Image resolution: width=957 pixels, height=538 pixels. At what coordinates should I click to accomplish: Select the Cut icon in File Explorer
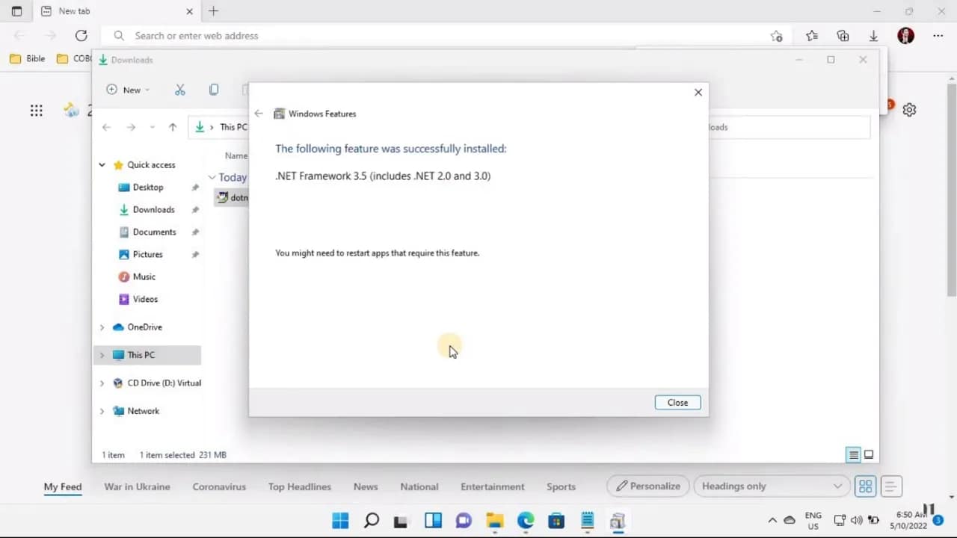[179, 90]
